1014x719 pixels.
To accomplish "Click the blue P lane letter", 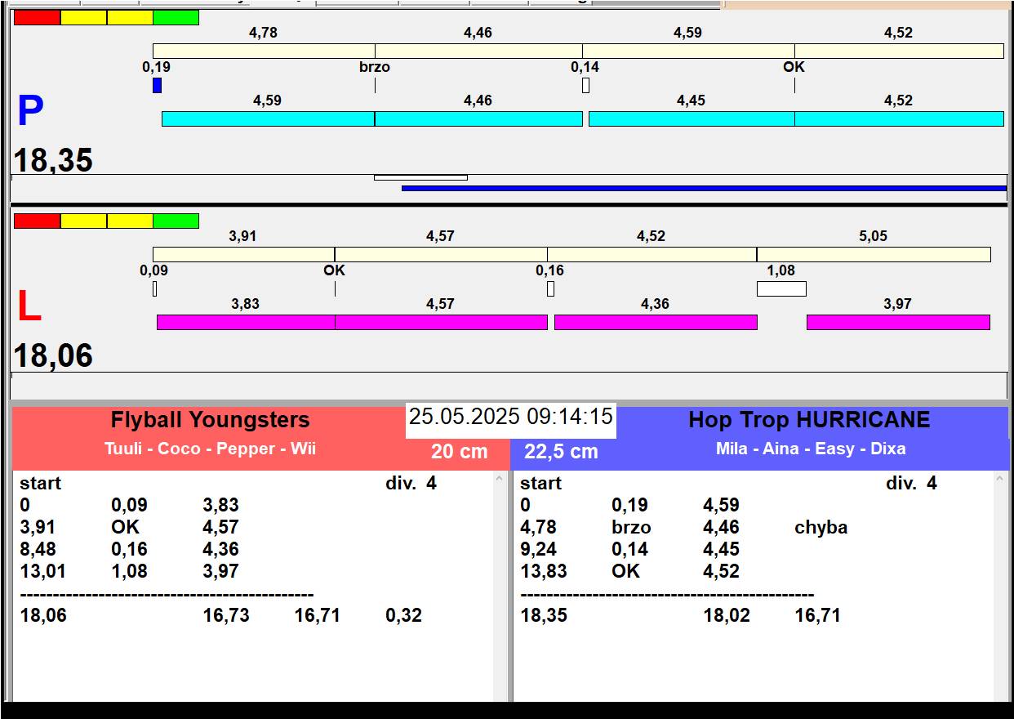I will 30,111.
